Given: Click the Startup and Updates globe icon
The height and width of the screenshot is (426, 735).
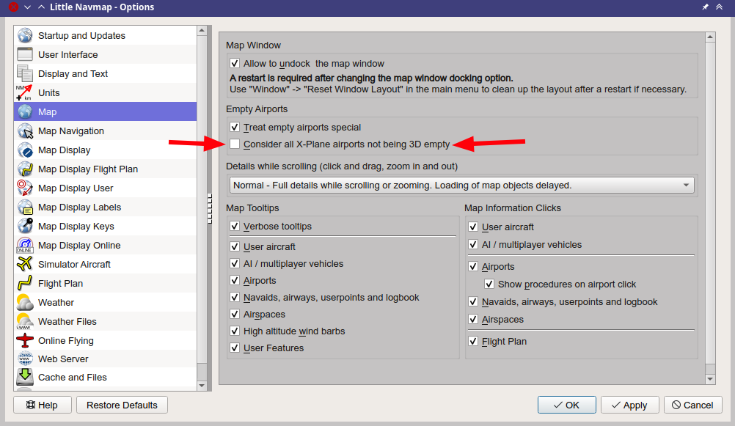Looking at the screenshot, I should 25,35.
